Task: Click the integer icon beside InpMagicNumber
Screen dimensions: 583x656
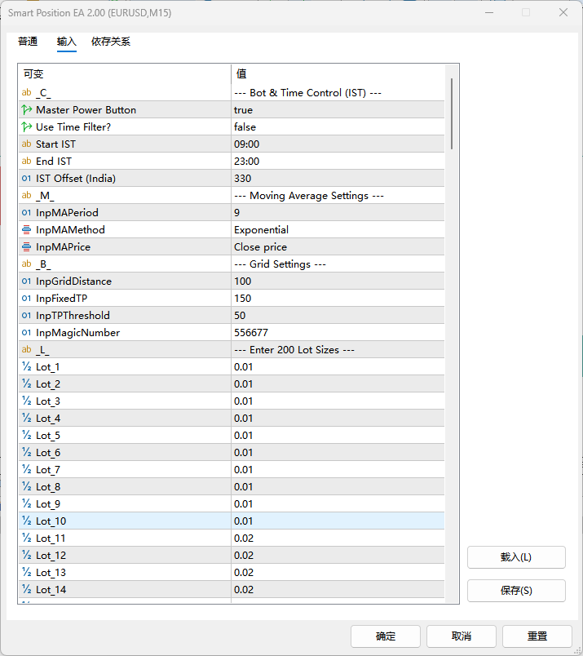Action: tap(26, 333)
